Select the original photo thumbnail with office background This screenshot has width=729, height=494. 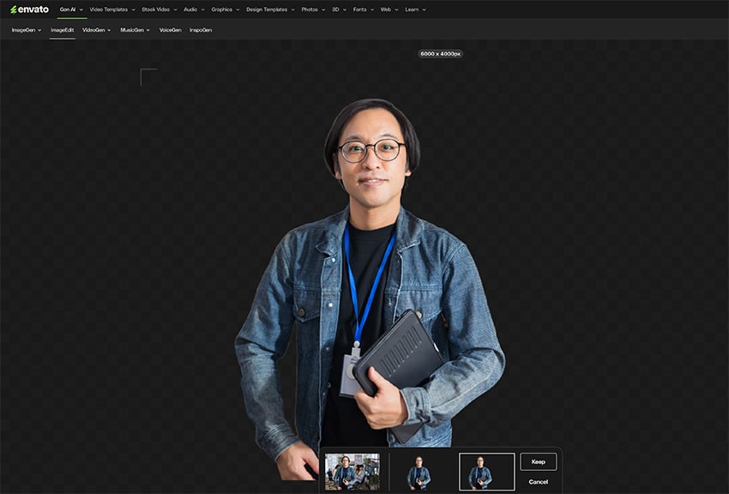click(x=352, y=472)
